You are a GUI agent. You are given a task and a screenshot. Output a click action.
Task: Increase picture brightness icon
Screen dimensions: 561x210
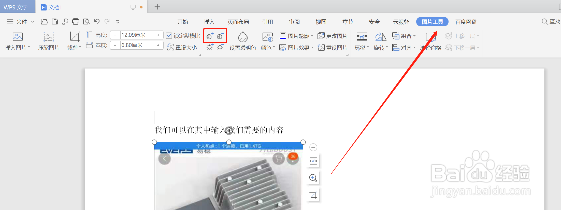point(210,47)
